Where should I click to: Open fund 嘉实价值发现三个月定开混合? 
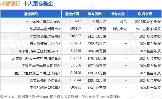37,73
